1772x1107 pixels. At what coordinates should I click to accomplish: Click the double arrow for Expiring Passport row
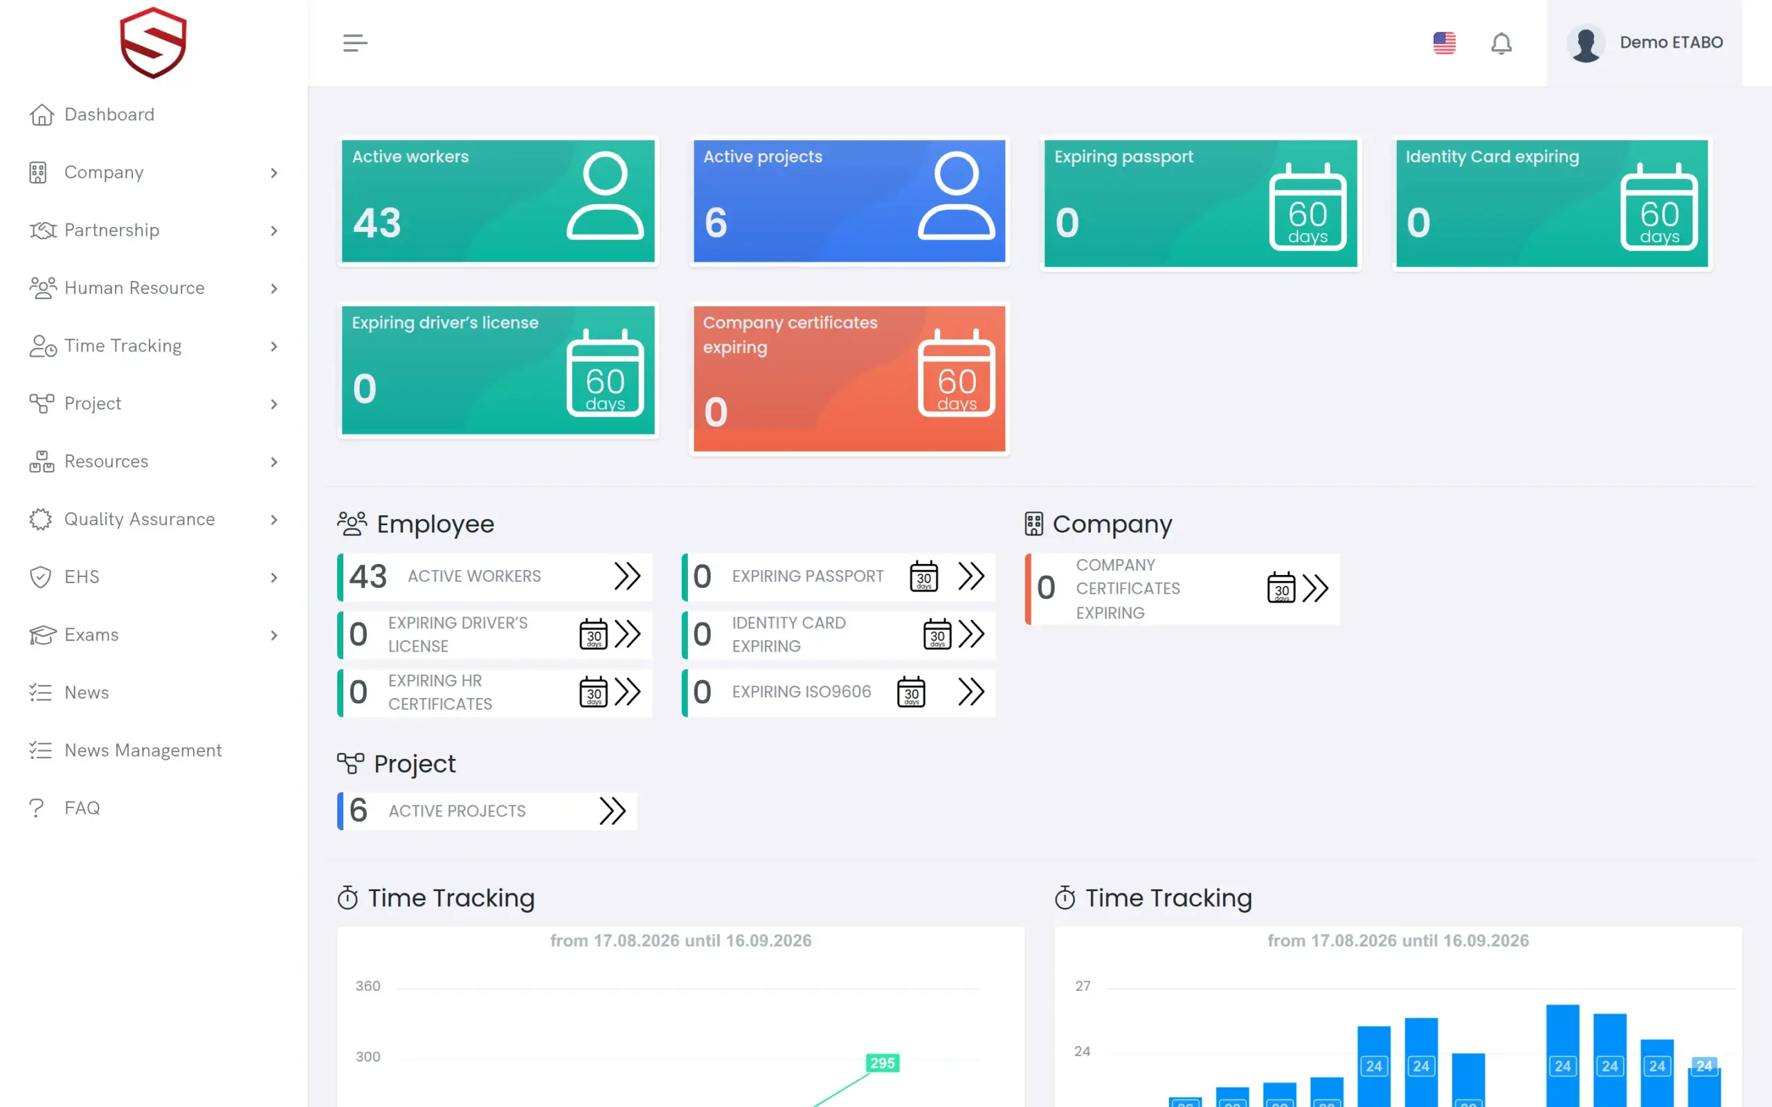pos(972,576)
